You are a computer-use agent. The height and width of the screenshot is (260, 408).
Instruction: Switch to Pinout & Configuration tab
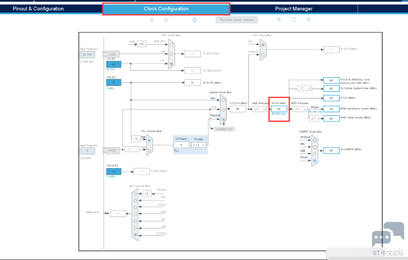click(x=38, y=9)
